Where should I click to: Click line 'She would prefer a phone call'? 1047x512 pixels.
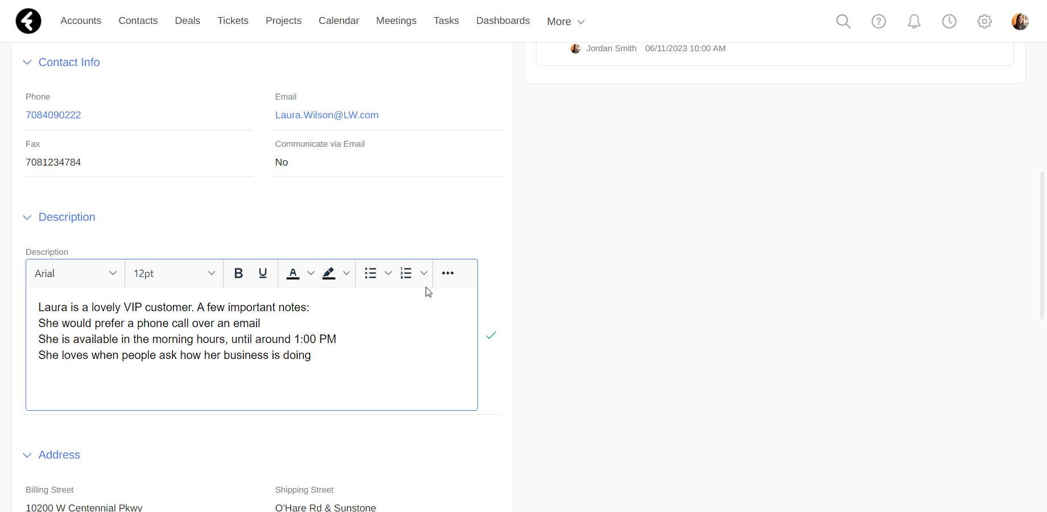click(x=149, y=323)
